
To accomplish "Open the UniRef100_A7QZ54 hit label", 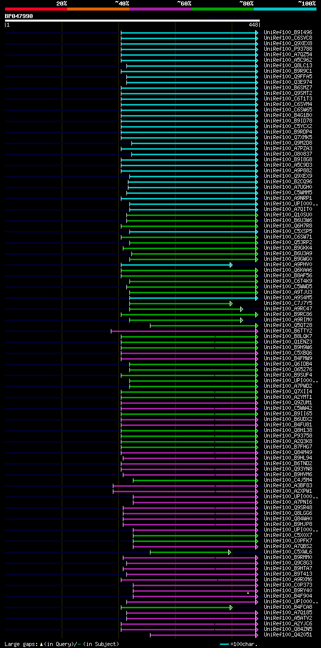I will pyautogui.click(x=288, y=54).
